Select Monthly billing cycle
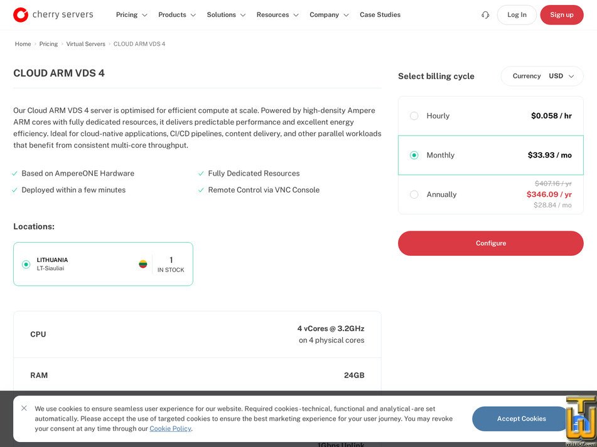The image size is (597, 447). coord(490,155)
